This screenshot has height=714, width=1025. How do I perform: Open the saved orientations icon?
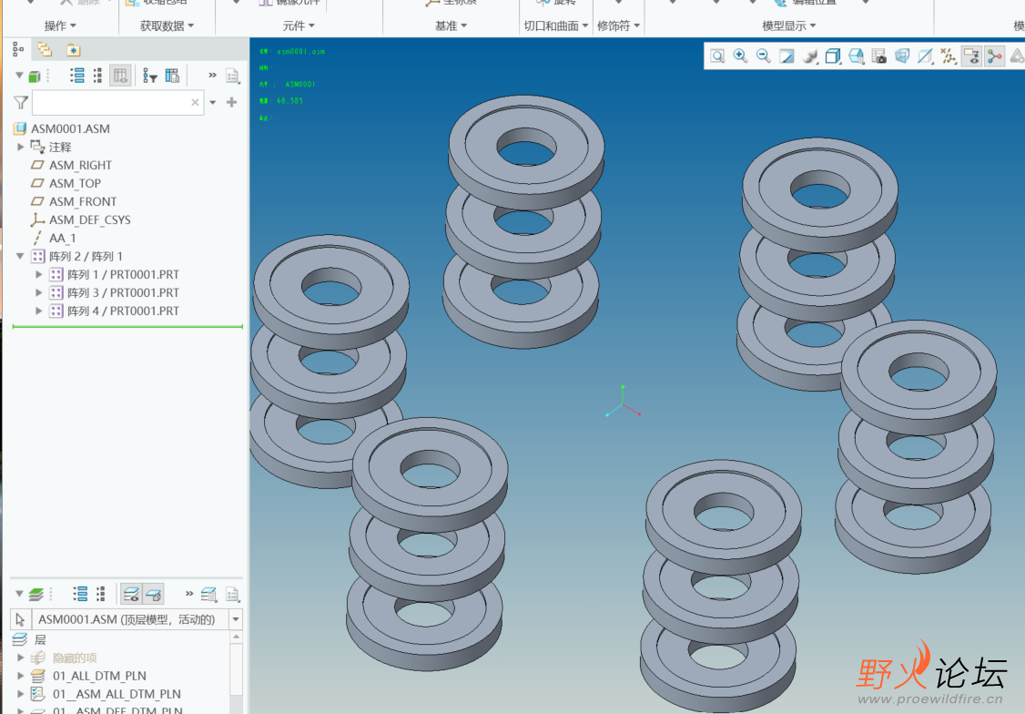pyautogui.click(x=857, y=56)
